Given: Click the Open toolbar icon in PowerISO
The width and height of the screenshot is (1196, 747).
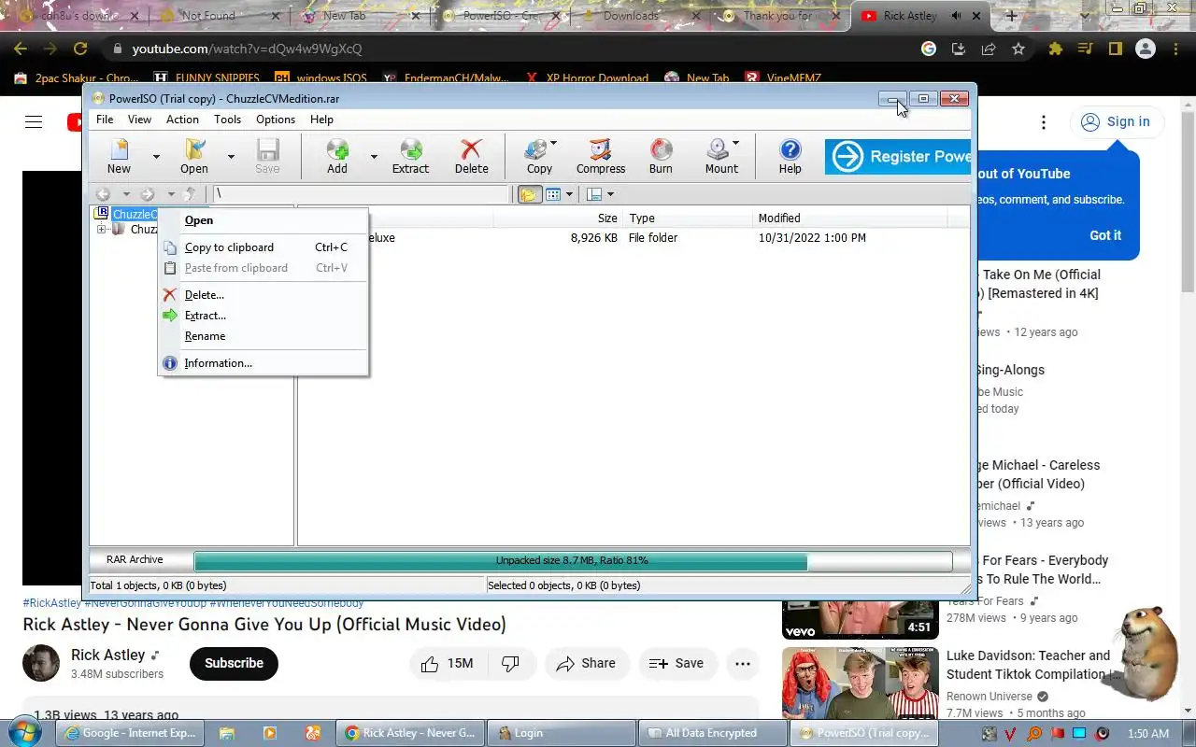Looking at the screenshot, I should pyautogui.click(x=194, y=156).
